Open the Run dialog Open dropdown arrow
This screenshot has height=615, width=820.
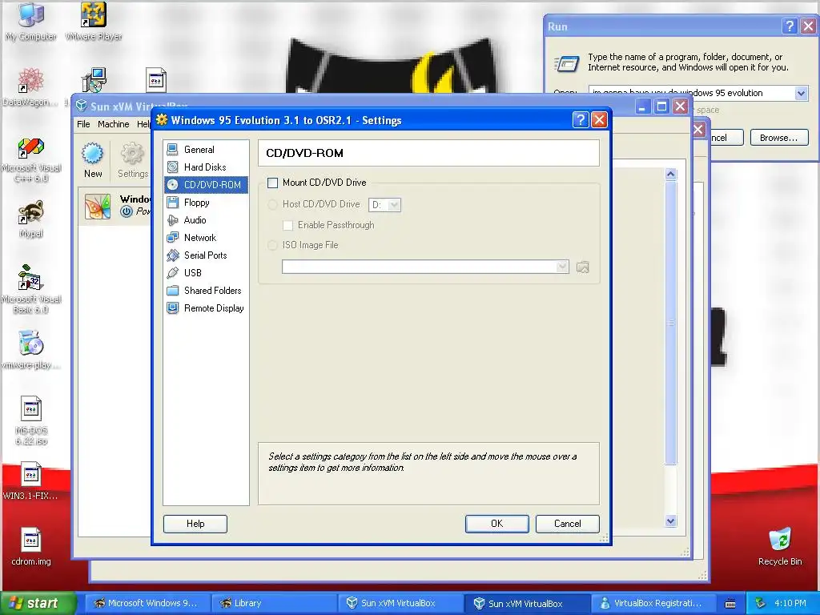coord(801,94)
